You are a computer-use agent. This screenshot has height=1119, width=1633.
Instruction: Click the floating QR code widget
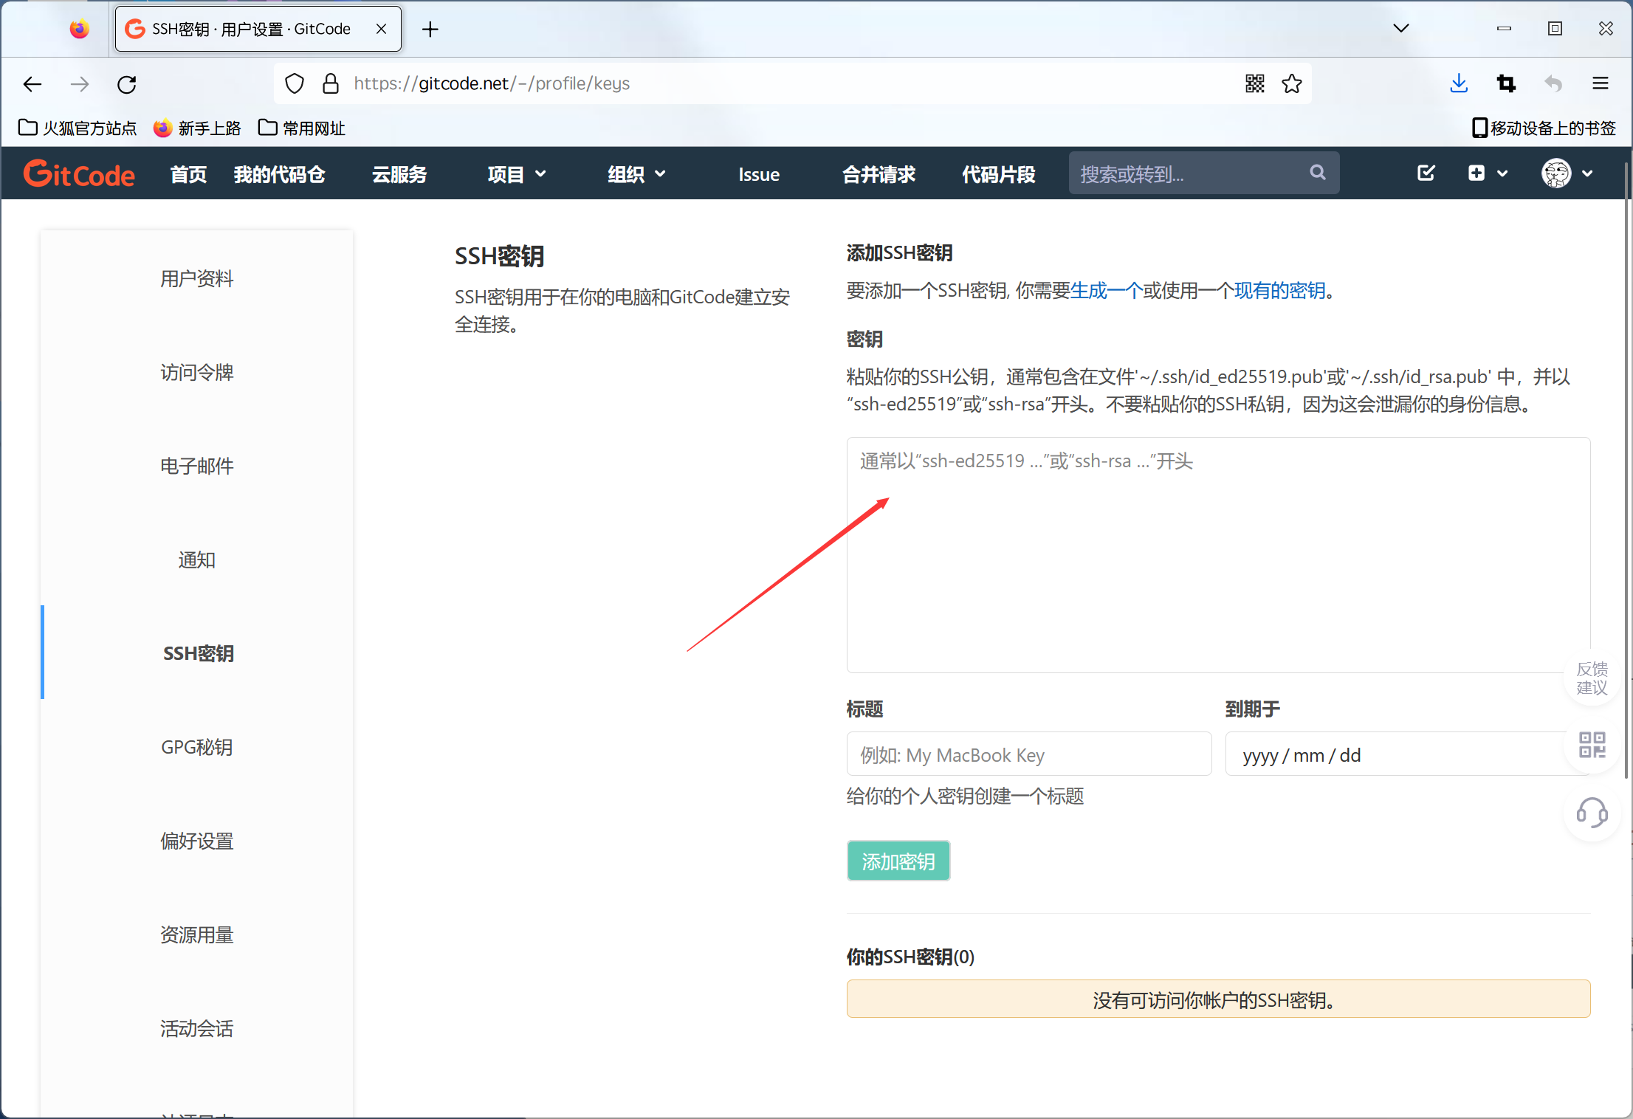pyautogui.click(x=1591, y=745)
